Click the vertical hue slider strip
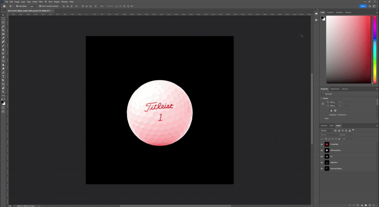Viewport: 379px width, 207px height. pos(375,50)
